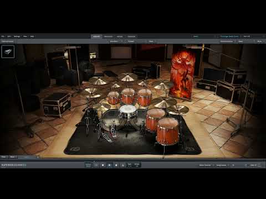Viewport: 266px width, 199px height.
Task: Select the large orange floor tom in front
Action: pos(167,131)
